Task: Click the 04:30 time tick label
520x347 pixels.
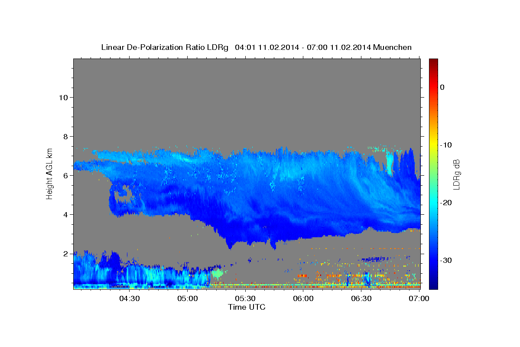Action: [x=129, y=298]
